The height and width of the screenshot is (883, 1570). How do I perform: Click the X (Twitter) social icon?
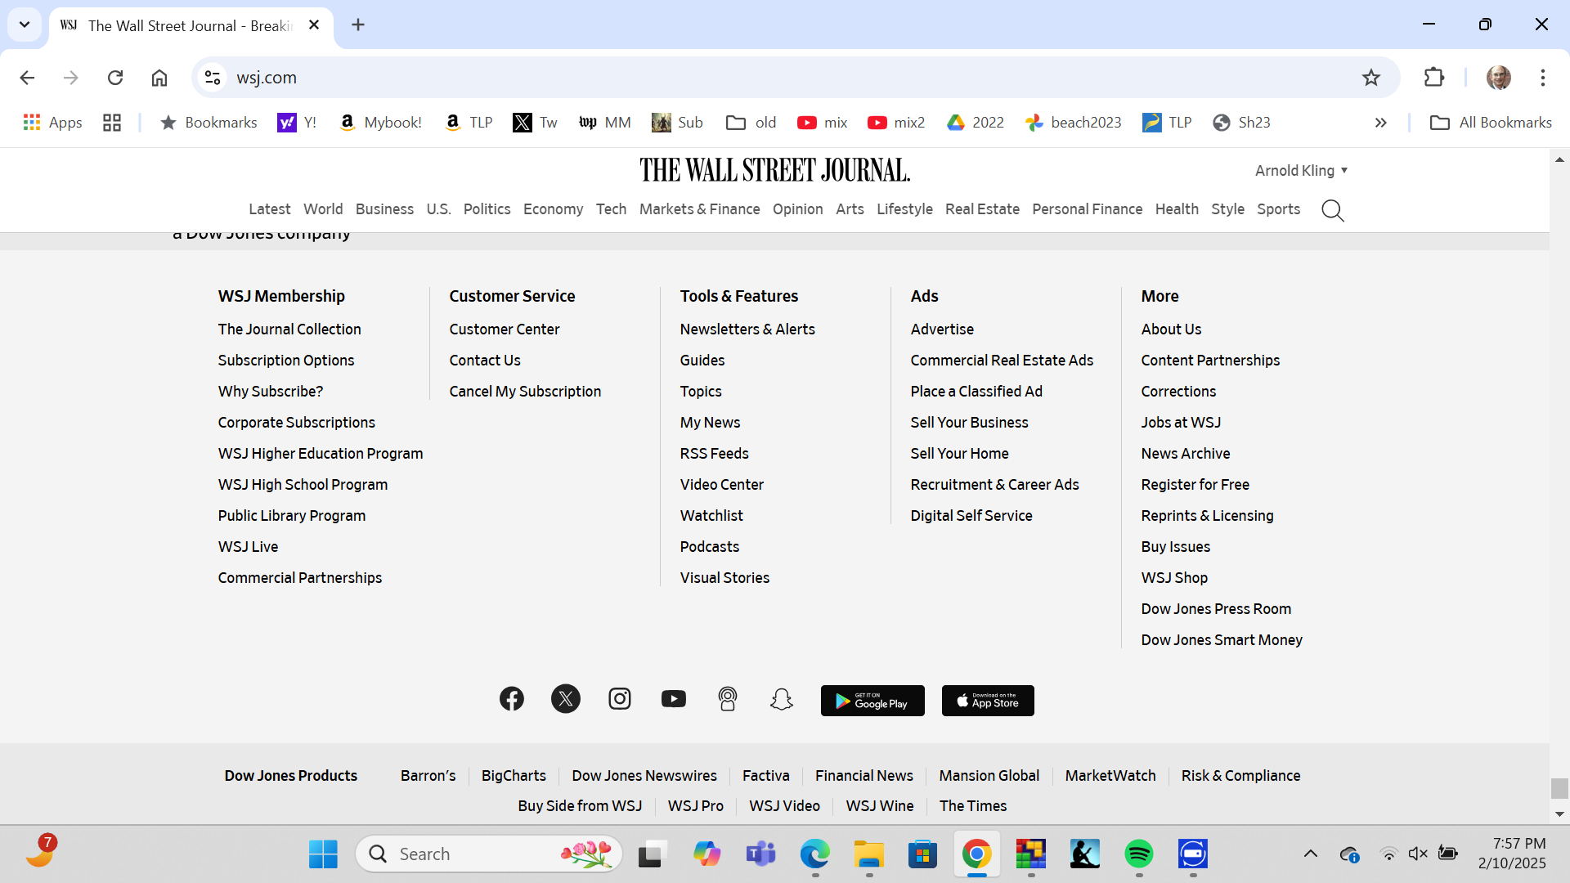click(566, 699)
